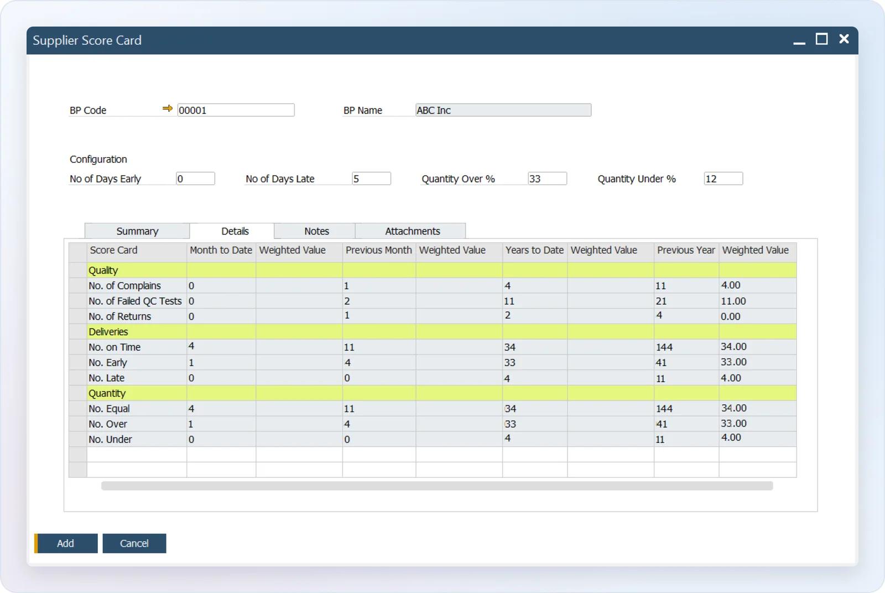The height and width of the screenshot is (593, 885).
Task: Select the No. Under row label
Action: (110, 440)
